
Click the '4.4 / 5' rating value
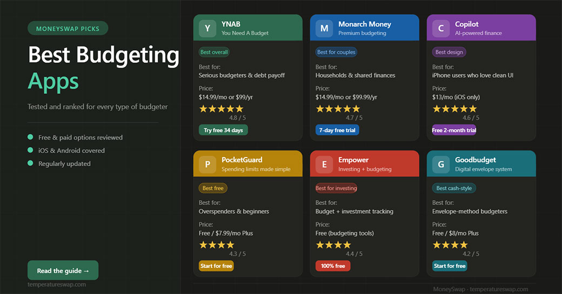354,254
